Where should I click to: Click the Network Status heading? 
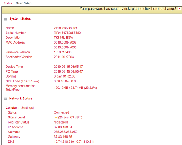click(21, 98)
